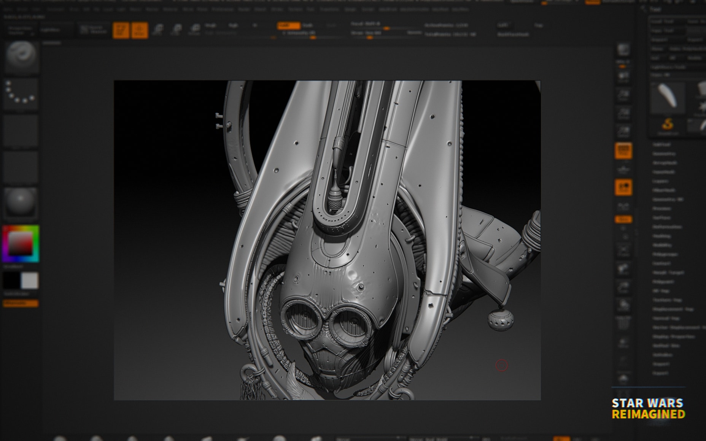Render with the BPR button
The height and width of the screenshot is (441, 706).
(623, 50)
